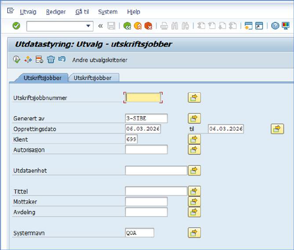
Task: Click the red Cancel icon
Action: point(148,26)
